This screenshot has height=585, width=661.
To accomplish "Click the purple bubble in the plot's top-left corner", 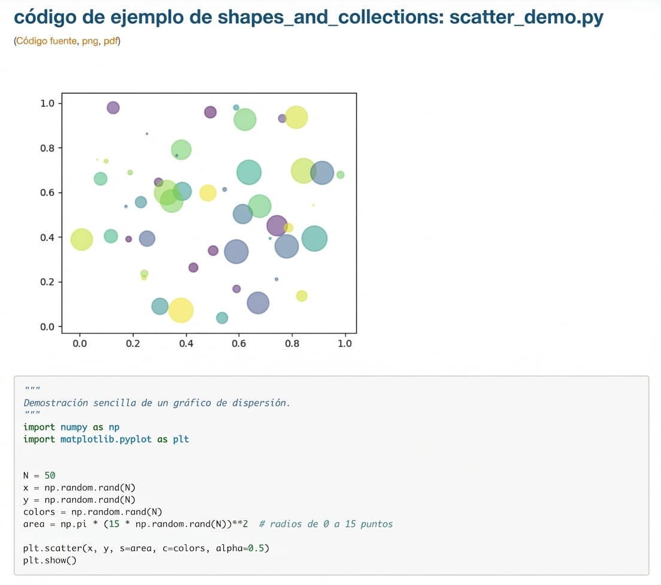I will click(113, 108).
